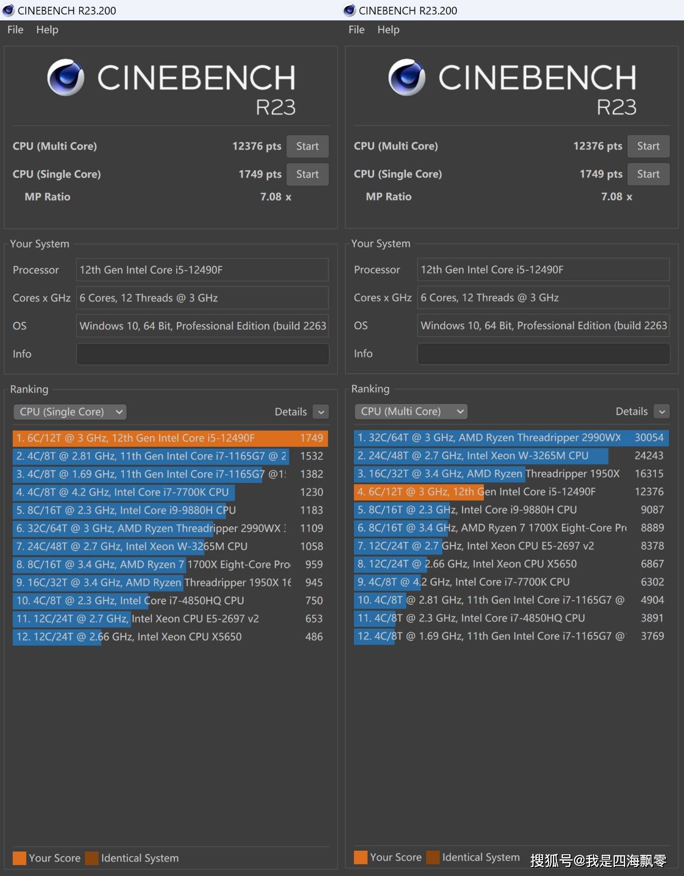This screenshot has width=684, height=876.
Task: Click 12376 pts score in right window
Action: pyautogui.click(x=598, y=146)
